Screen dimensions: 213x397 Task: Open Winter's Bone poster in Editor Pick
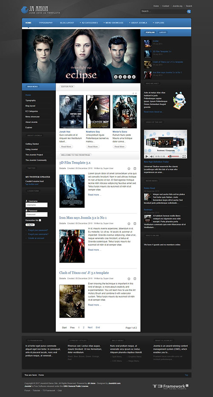click(x=72, y=112)
